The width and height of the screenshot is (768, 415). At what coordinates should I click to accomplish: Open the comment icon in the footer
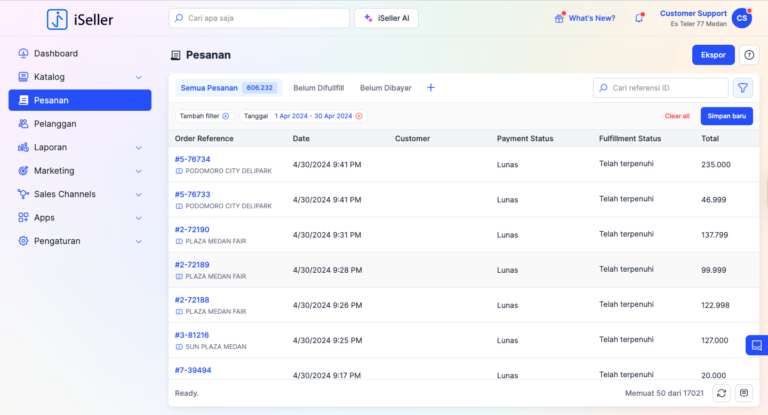pyautogui.click(x=744, y=393)
